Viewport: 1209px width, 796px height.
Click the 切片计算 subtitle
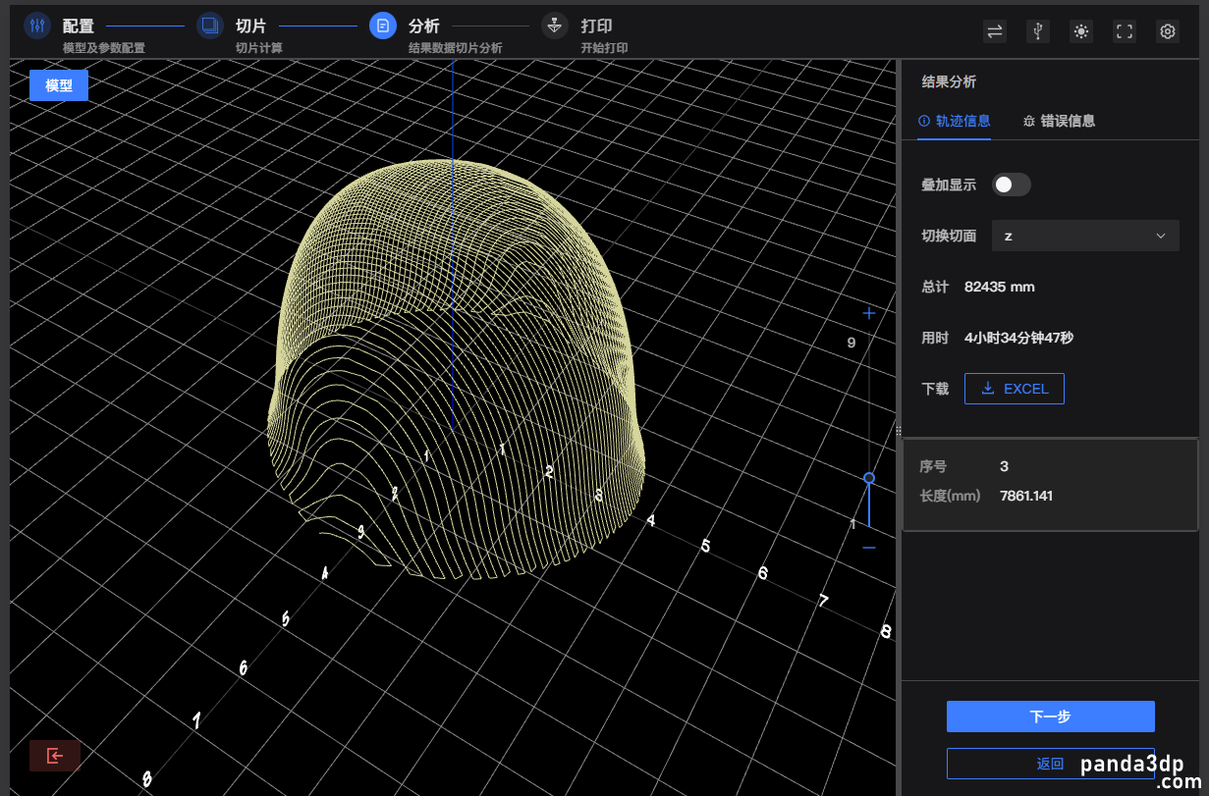[259, 48]
